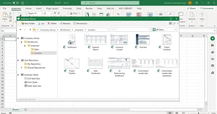Click the sort order icon in library toolbar
The image size is (217, 114).
coord(174,24)
